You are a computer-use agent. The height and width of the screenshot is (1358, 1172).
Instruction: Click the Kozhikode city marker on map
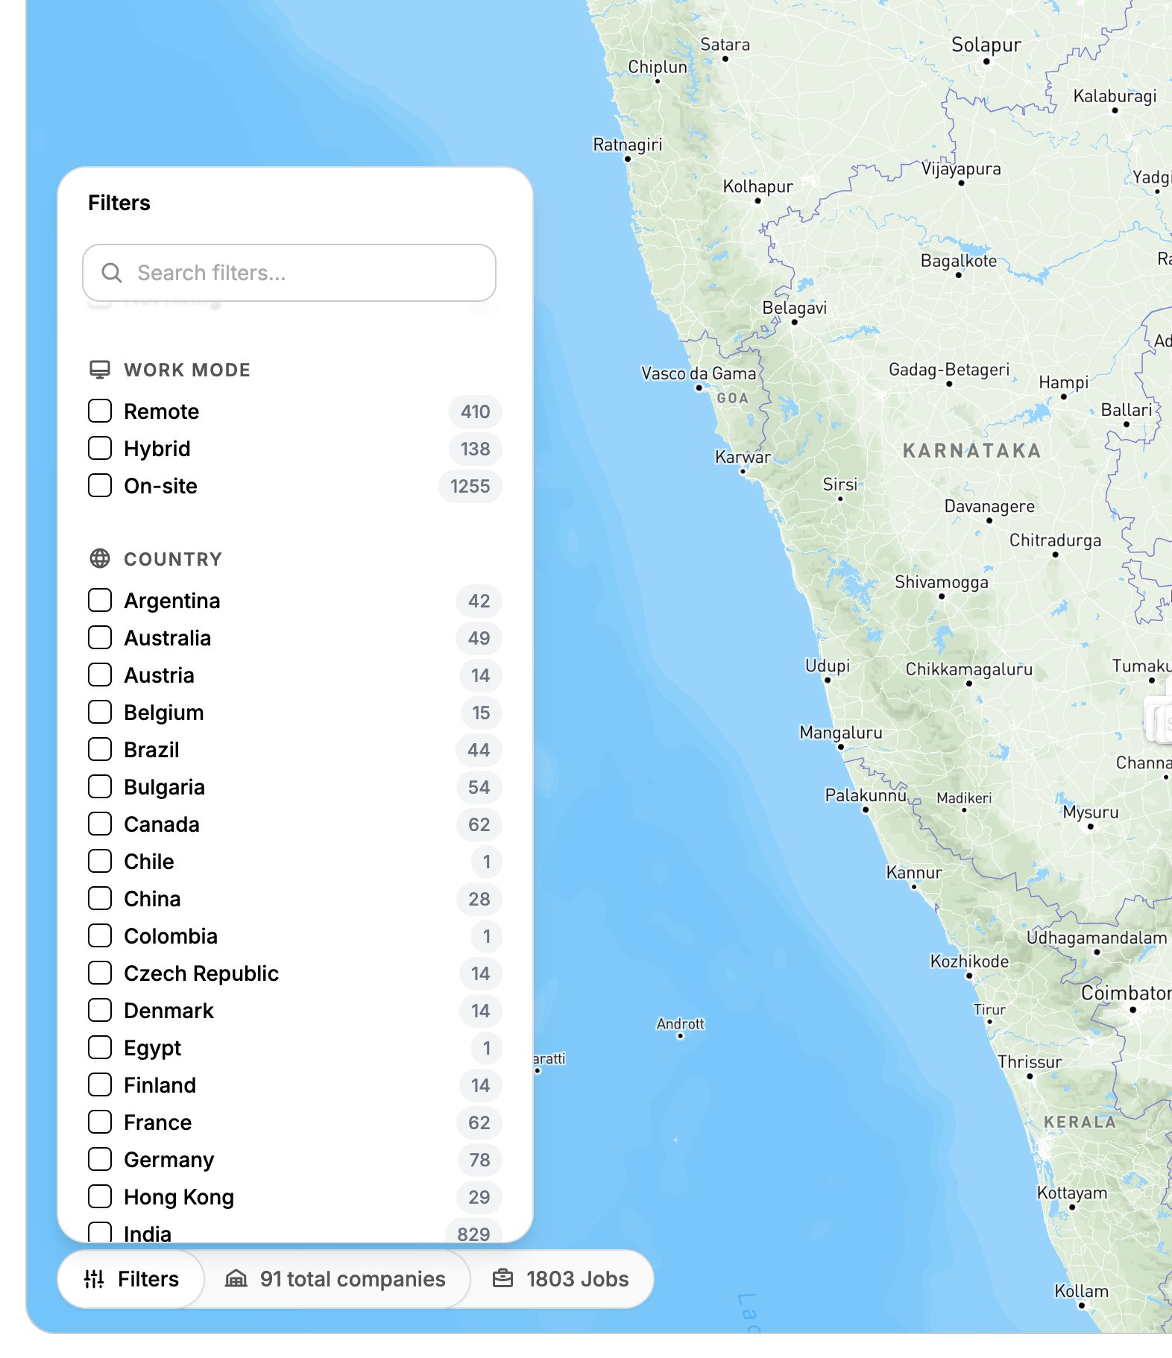tap(969, 976)
